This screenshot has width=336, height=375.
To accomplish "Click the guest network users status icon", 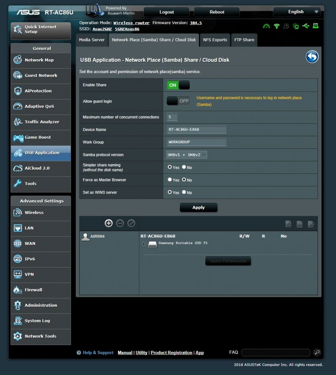I will (x=286, y=26).
